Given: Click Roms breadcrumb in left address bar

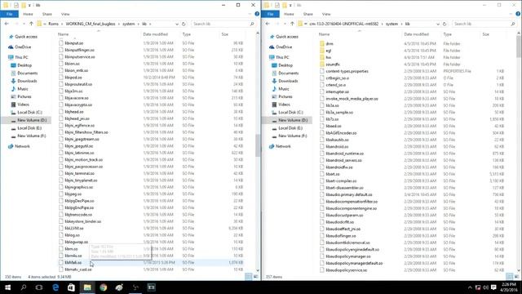Looking at the screenshot, I should tap(53, 24).
